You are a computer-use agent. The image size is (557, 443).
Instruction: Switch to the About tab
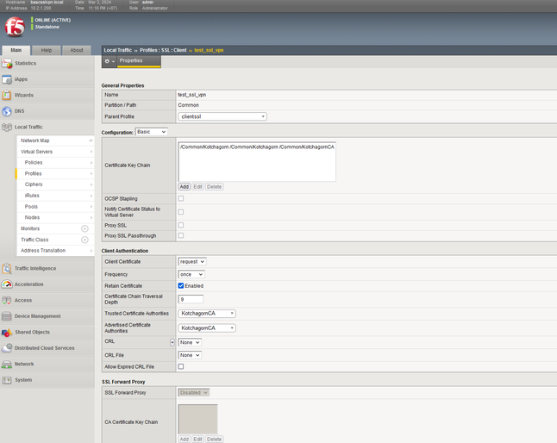coord(77,50)
